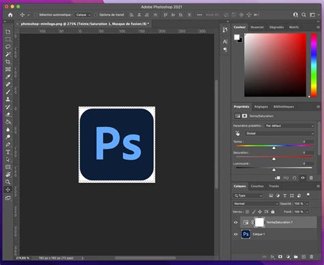Screen dimensions: 324x265
Task: Select the highlighted Move tool in toolbox
Action: click(x=8, y=190)
